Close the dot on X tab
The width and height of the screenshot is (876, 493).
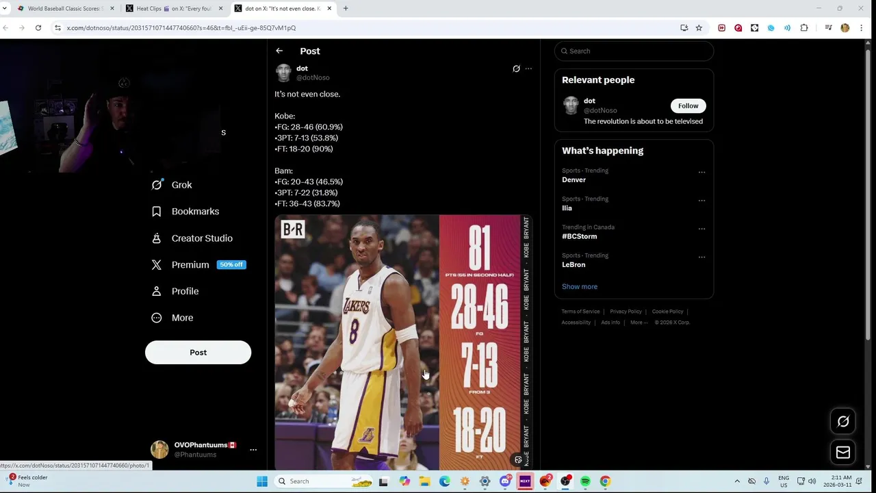(x=329, y=8)
